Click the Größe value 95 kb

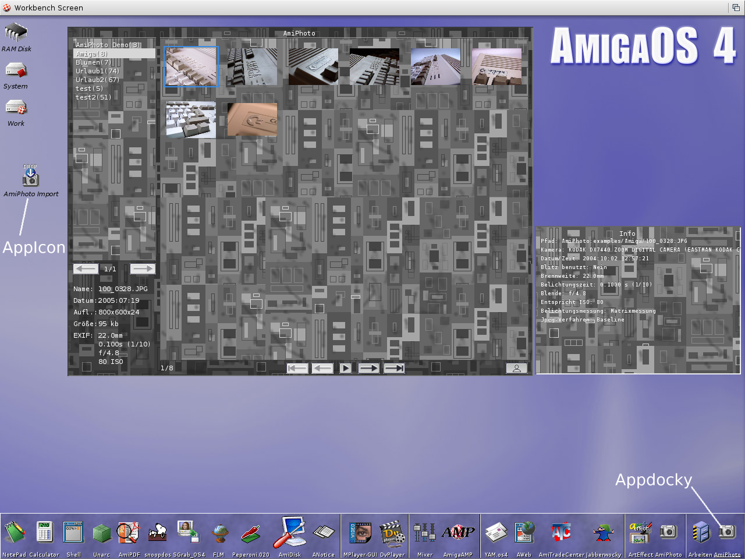click(x=108, y=324)
